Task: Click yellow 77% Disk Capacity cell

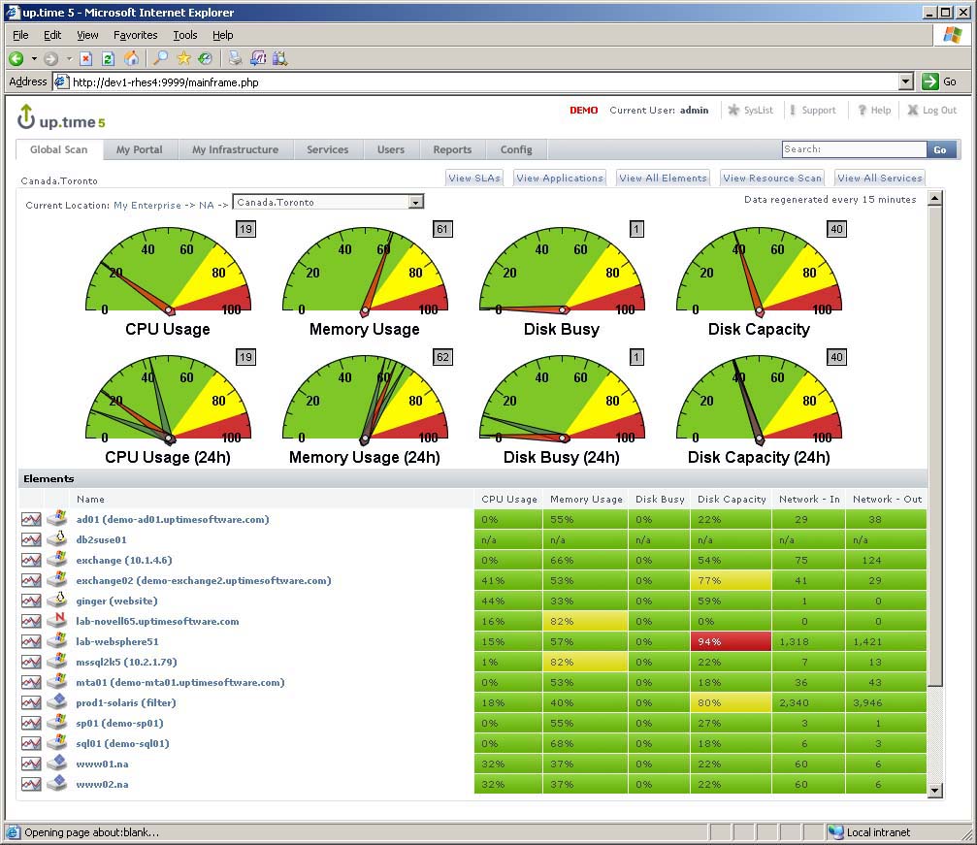Action: pyautogui.click(x=731, y=580)
